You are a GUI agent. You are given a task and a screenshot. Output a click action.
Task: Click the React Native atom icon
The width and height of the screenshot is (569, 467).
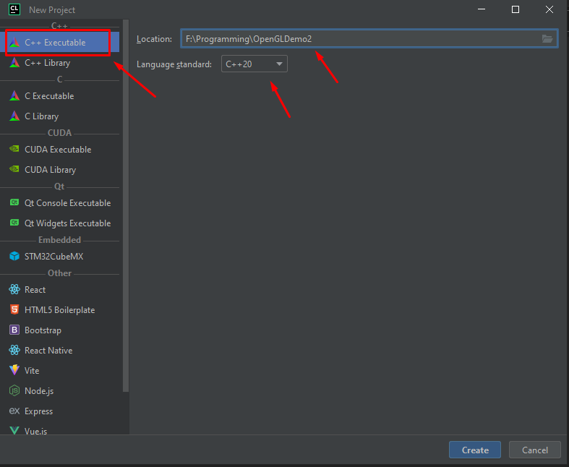14,350
